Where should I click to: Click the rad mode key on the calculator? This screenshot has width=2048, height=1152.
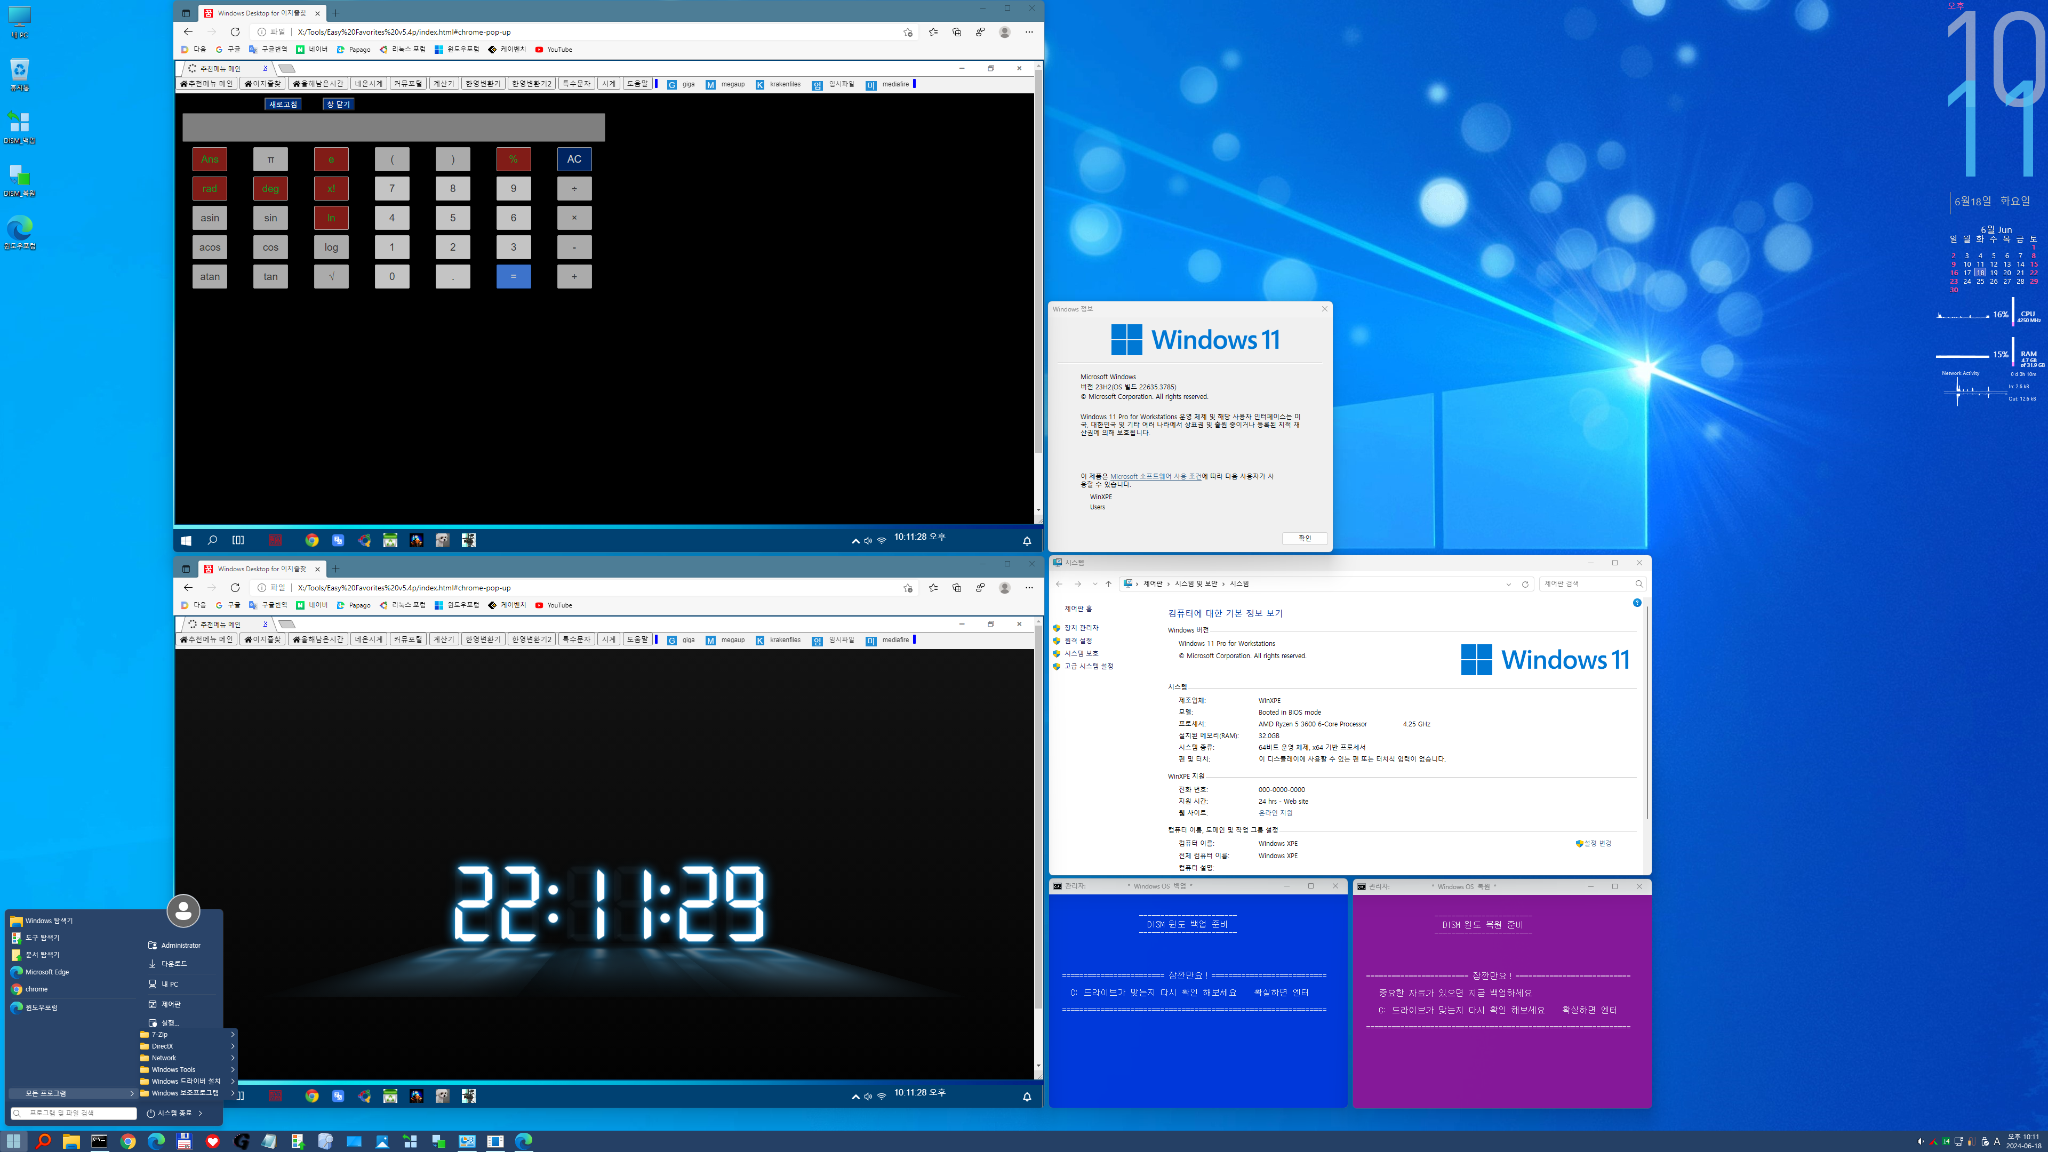[x=210, y=188]
